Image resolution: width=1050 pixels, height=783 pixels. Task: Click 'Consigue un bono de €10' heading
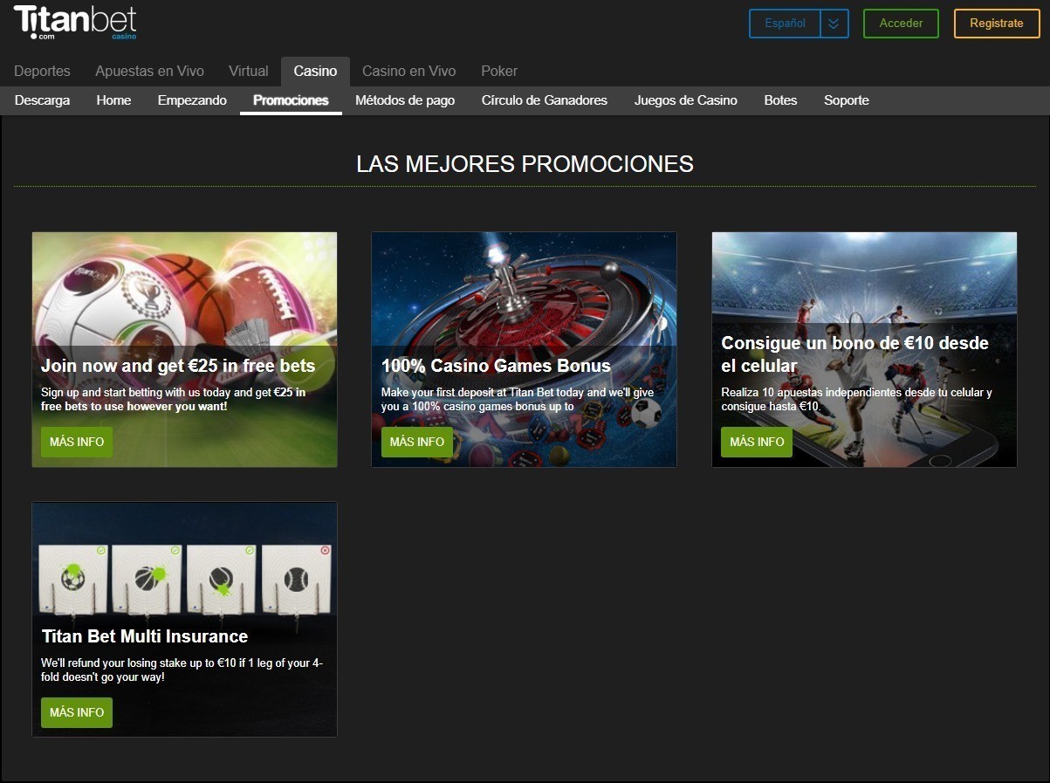click(855, 354)
